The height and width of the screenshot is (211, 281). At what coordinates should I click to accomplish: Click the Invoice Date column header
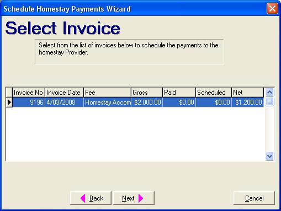64,93
